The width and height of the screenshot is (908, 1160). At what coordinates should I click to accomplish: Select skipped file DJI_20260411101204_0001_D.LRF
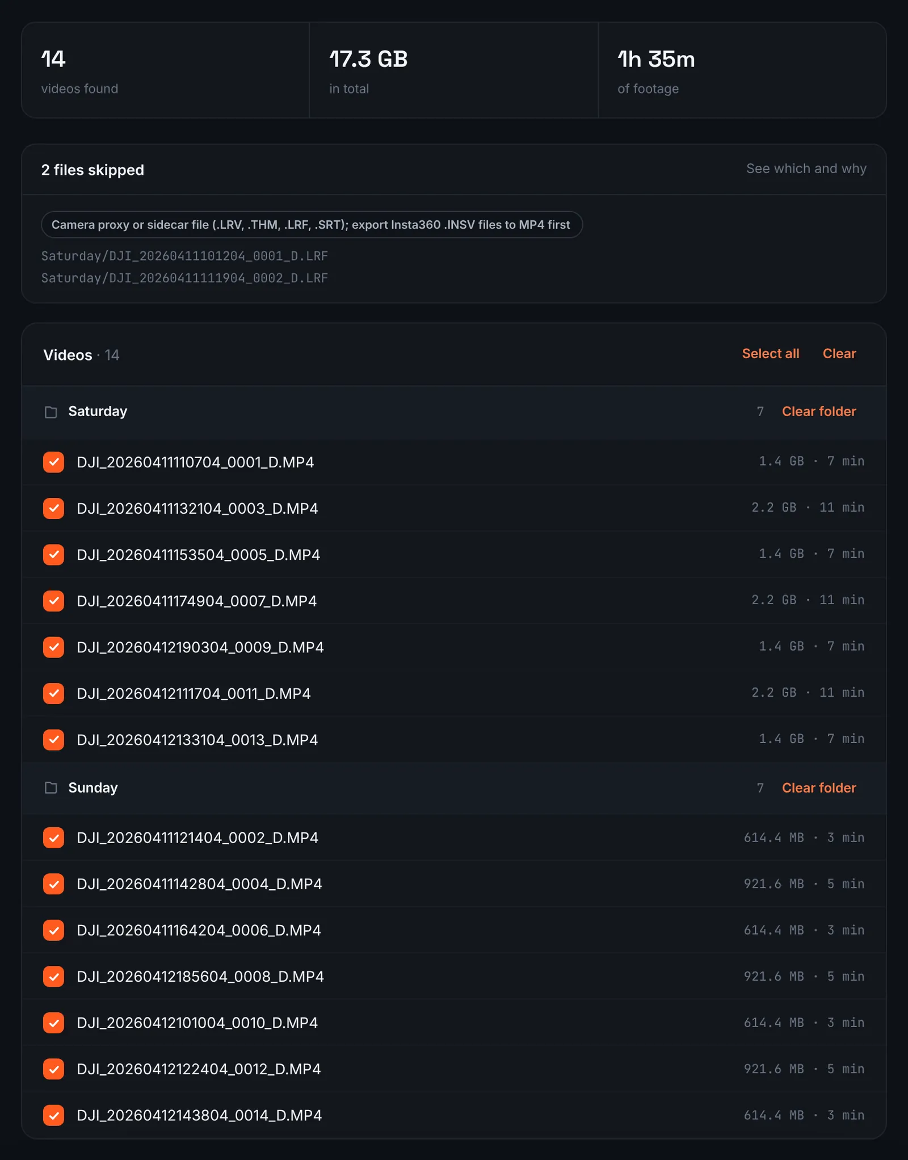(x=184, y=256)
